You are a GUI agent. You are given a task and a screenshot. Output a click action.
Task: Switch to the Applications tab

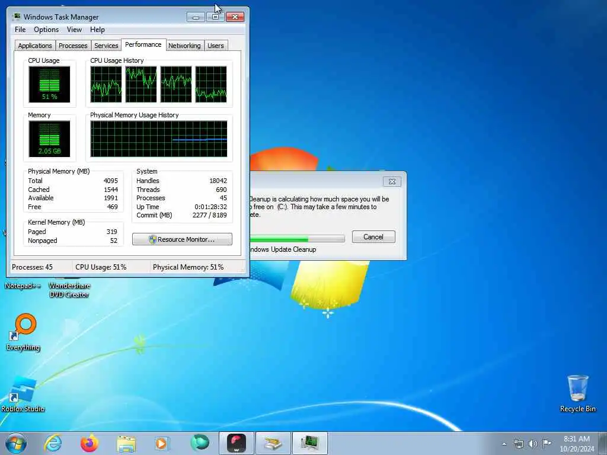pyautogui.click(x=35, y=46)
